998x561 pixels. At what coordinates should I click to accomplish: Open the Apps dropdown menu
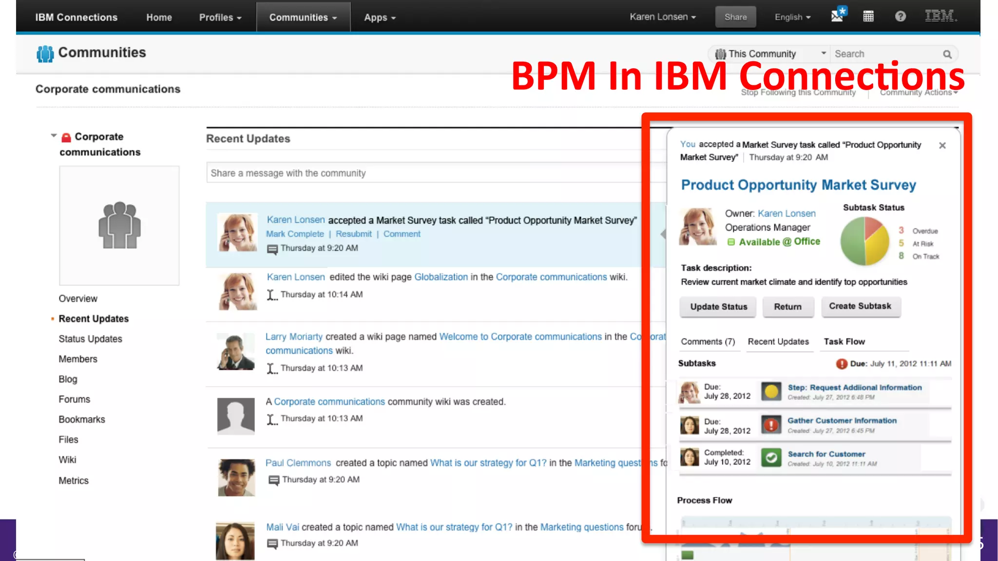point(380,18)
